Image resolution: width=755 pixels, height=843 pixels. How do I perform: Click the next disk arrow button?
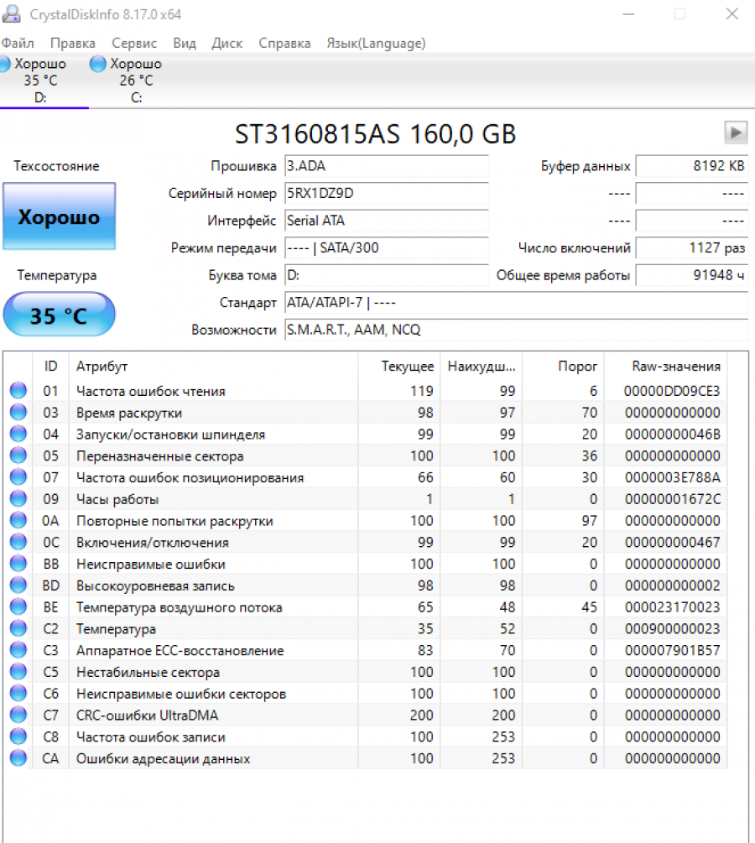(735, 133)
